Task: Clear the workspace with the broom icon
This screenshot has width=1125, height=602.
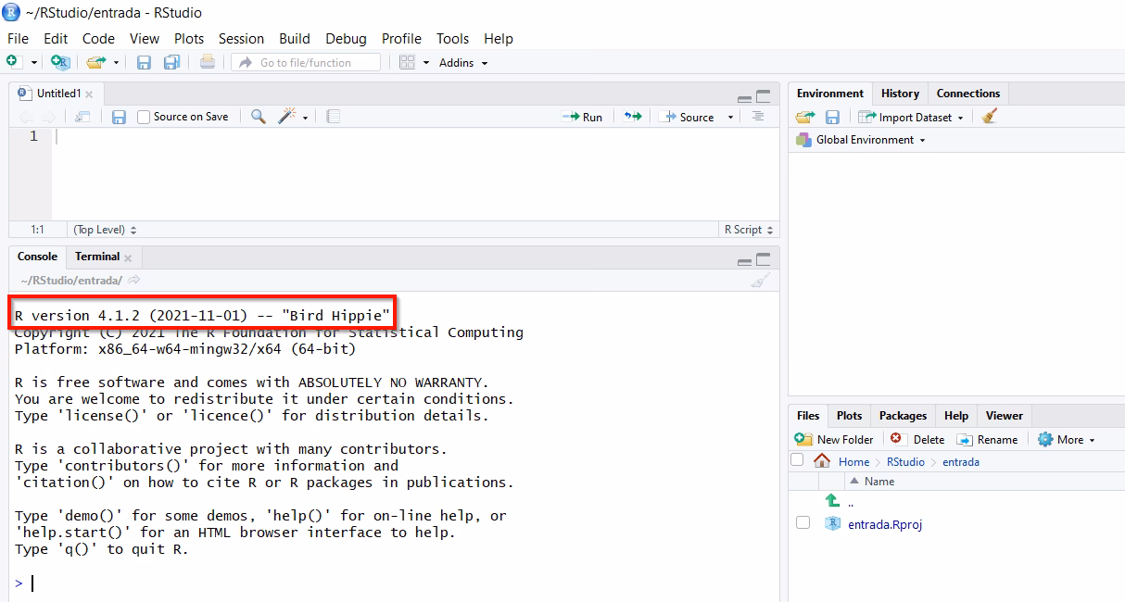Action: click(x=988, y=117)
